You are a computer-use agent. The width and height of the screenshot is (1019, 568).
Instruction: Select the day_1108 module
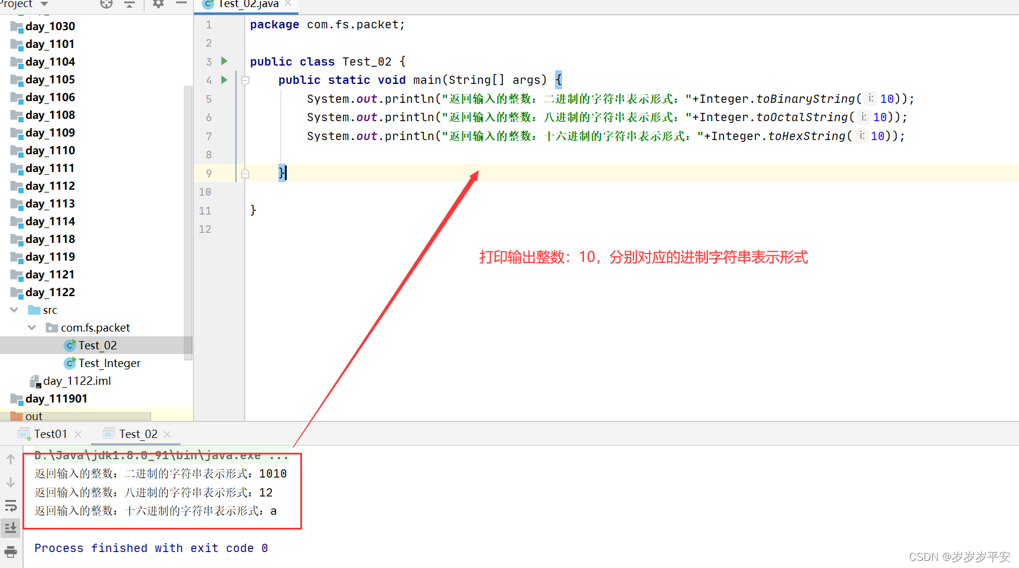click(x=50, y=115)
